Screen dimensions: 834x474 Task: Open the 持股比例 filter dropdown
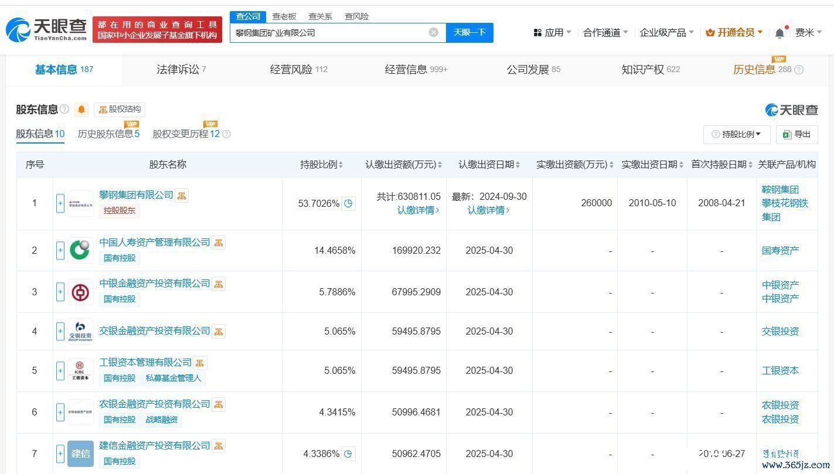(x=737, y=134)
